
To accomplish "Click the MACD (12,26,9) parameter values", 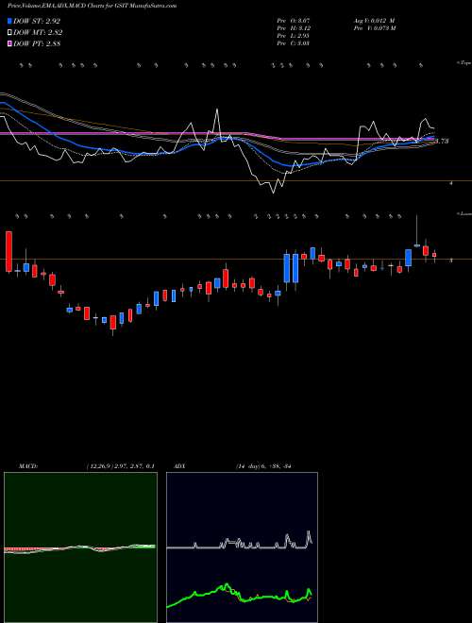I will point(120,466).
